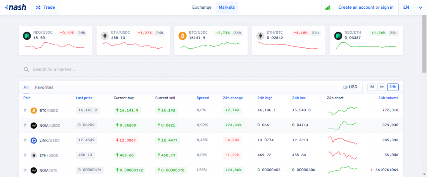Click the 772,318 volume value
This screenshot has width=427, height=177.
390,110
